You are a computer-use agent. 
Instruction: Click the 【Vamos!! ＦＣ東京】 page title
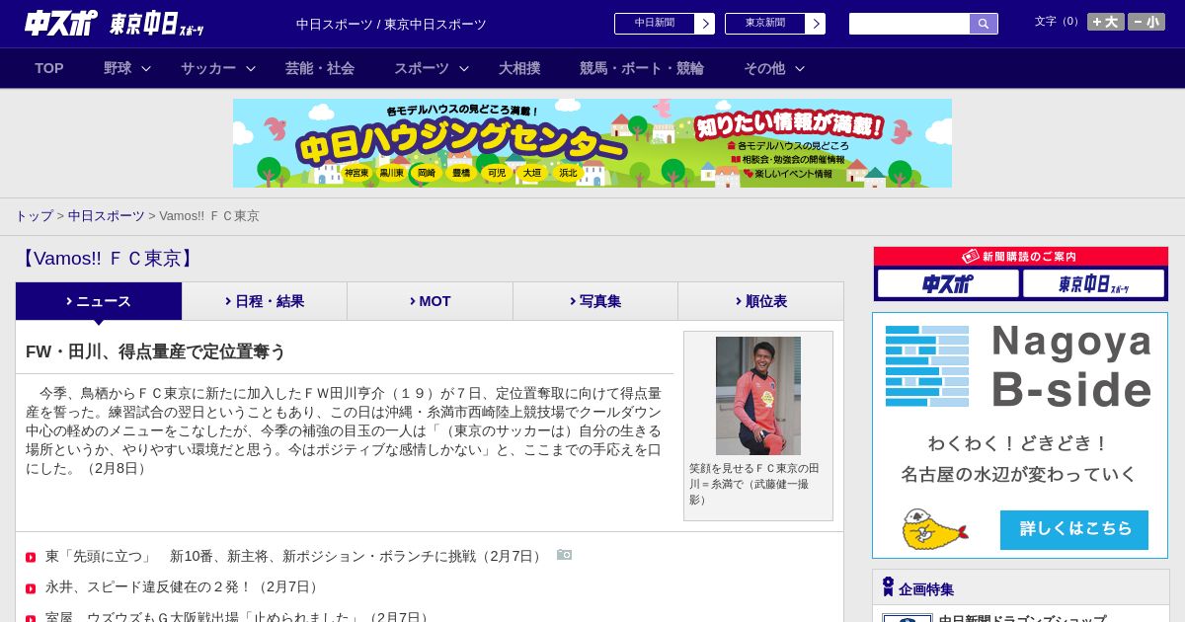click(x=107, y=259)
